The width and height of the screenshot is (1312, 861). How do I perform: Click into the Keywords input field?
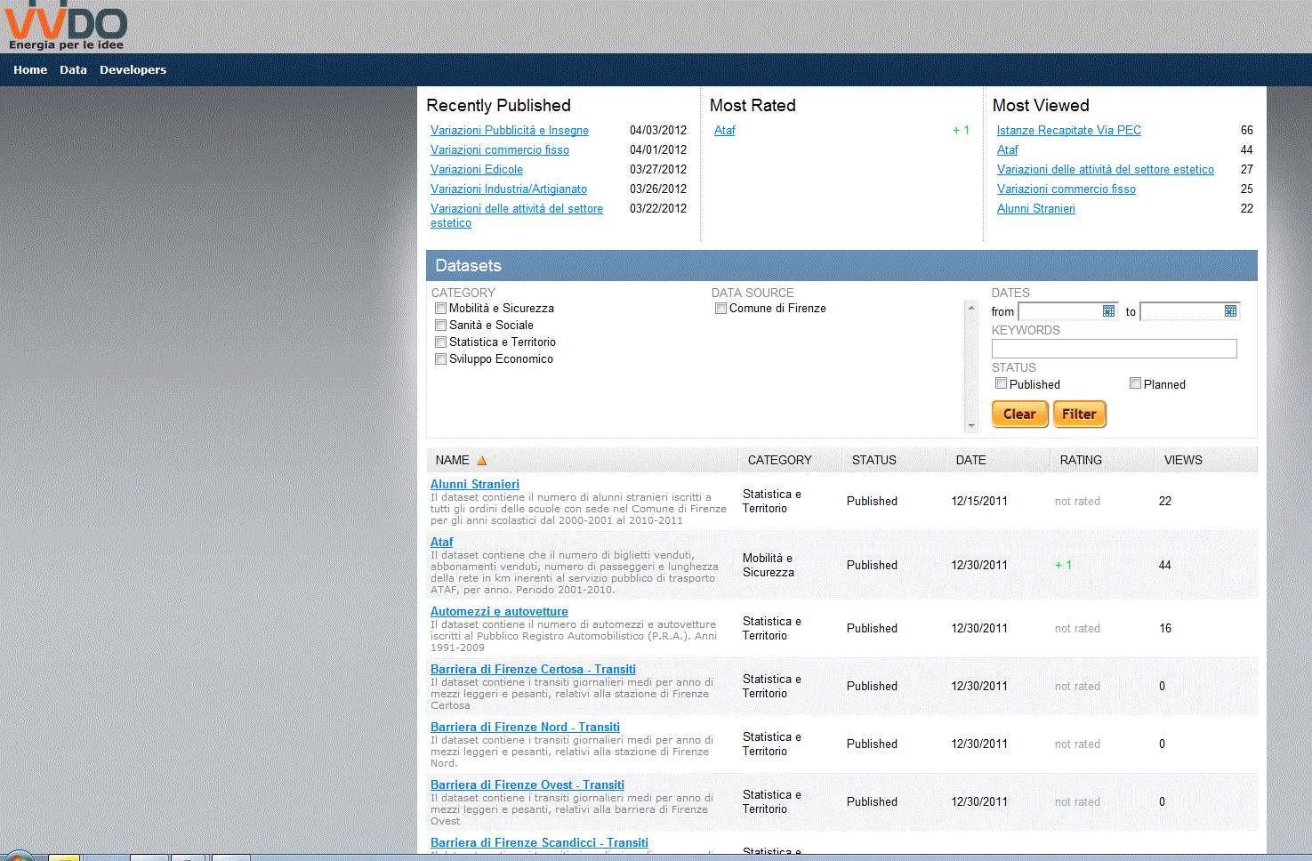click(x=1114, y=349)
